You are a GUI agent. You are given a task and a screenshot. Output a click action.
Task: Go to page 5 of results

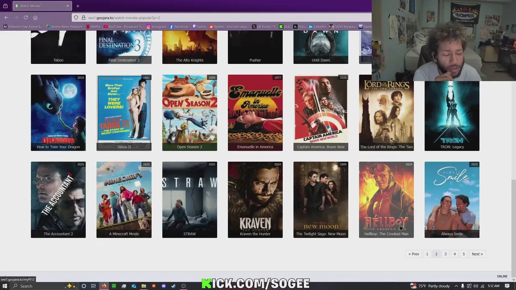point(464,254)
